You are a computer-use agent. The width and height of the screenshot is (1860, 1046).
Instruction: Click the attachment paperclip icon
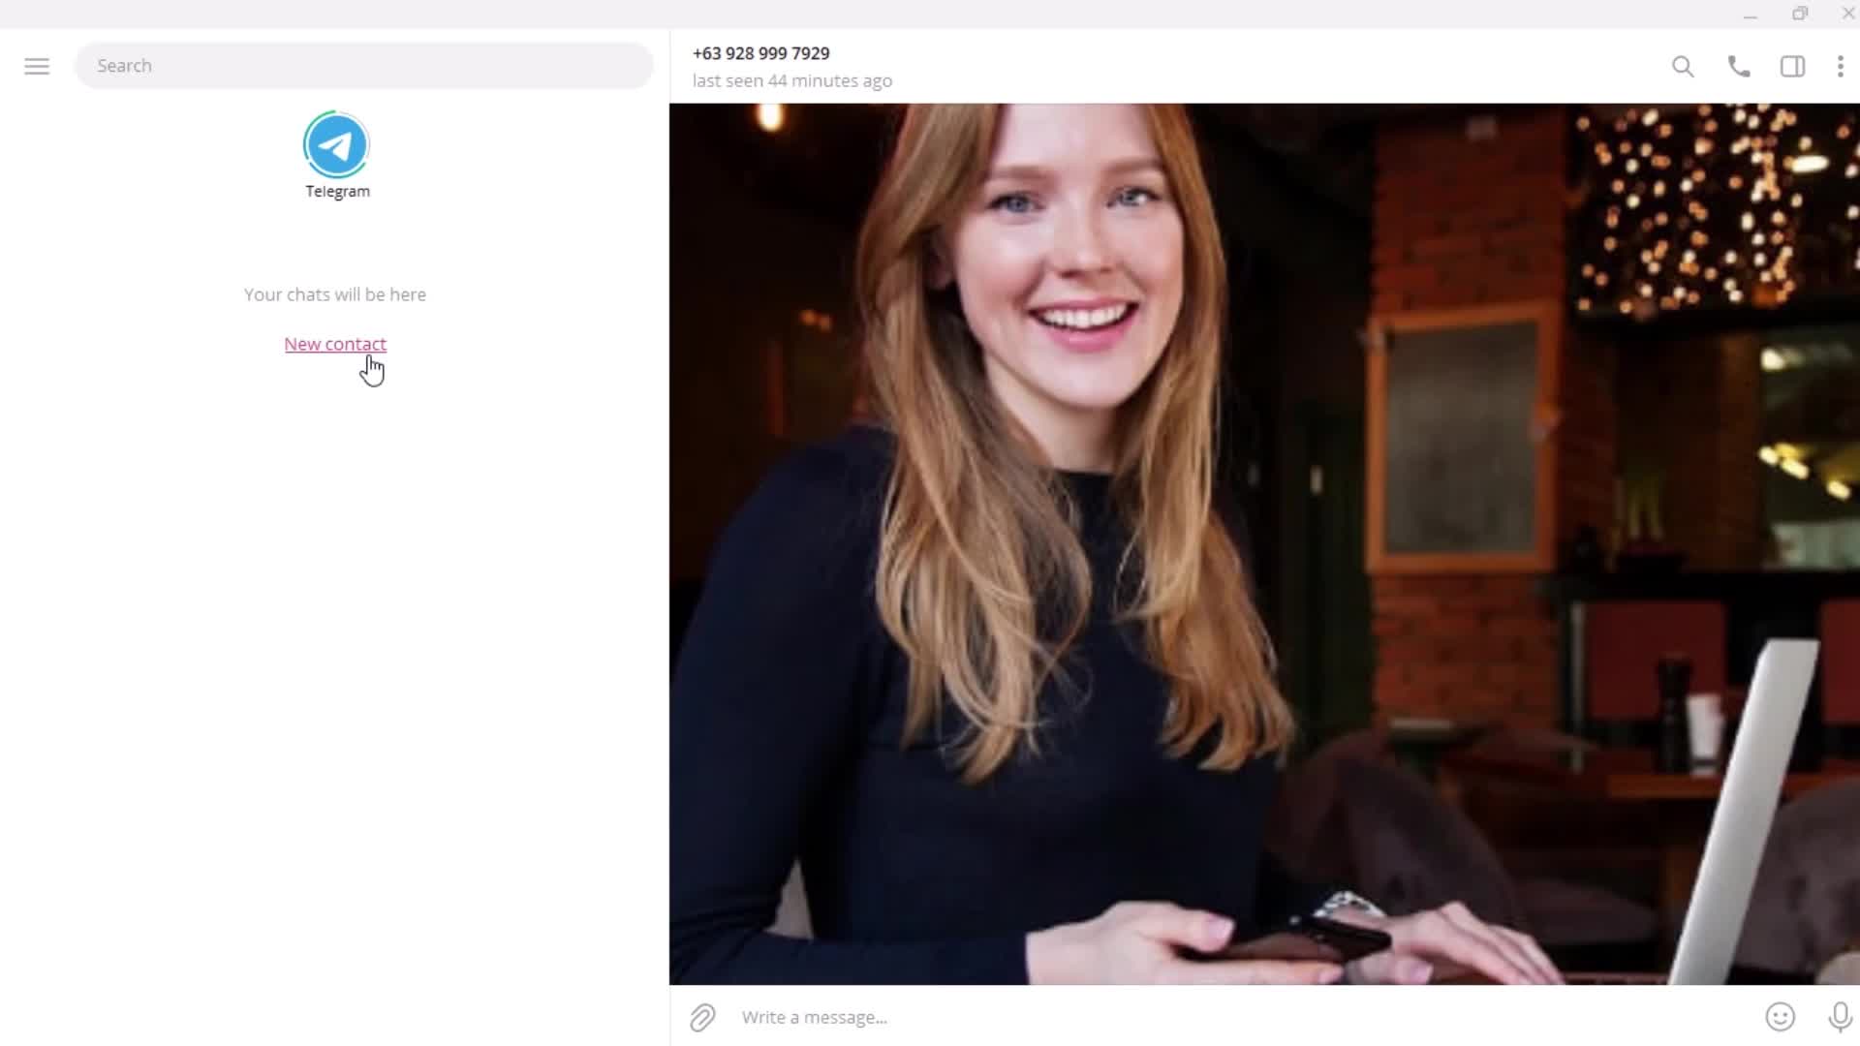[x=701, y=1017]
